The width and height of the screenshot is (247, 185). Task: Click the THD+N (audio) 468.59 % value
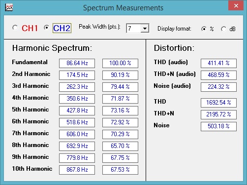point(218,75)
